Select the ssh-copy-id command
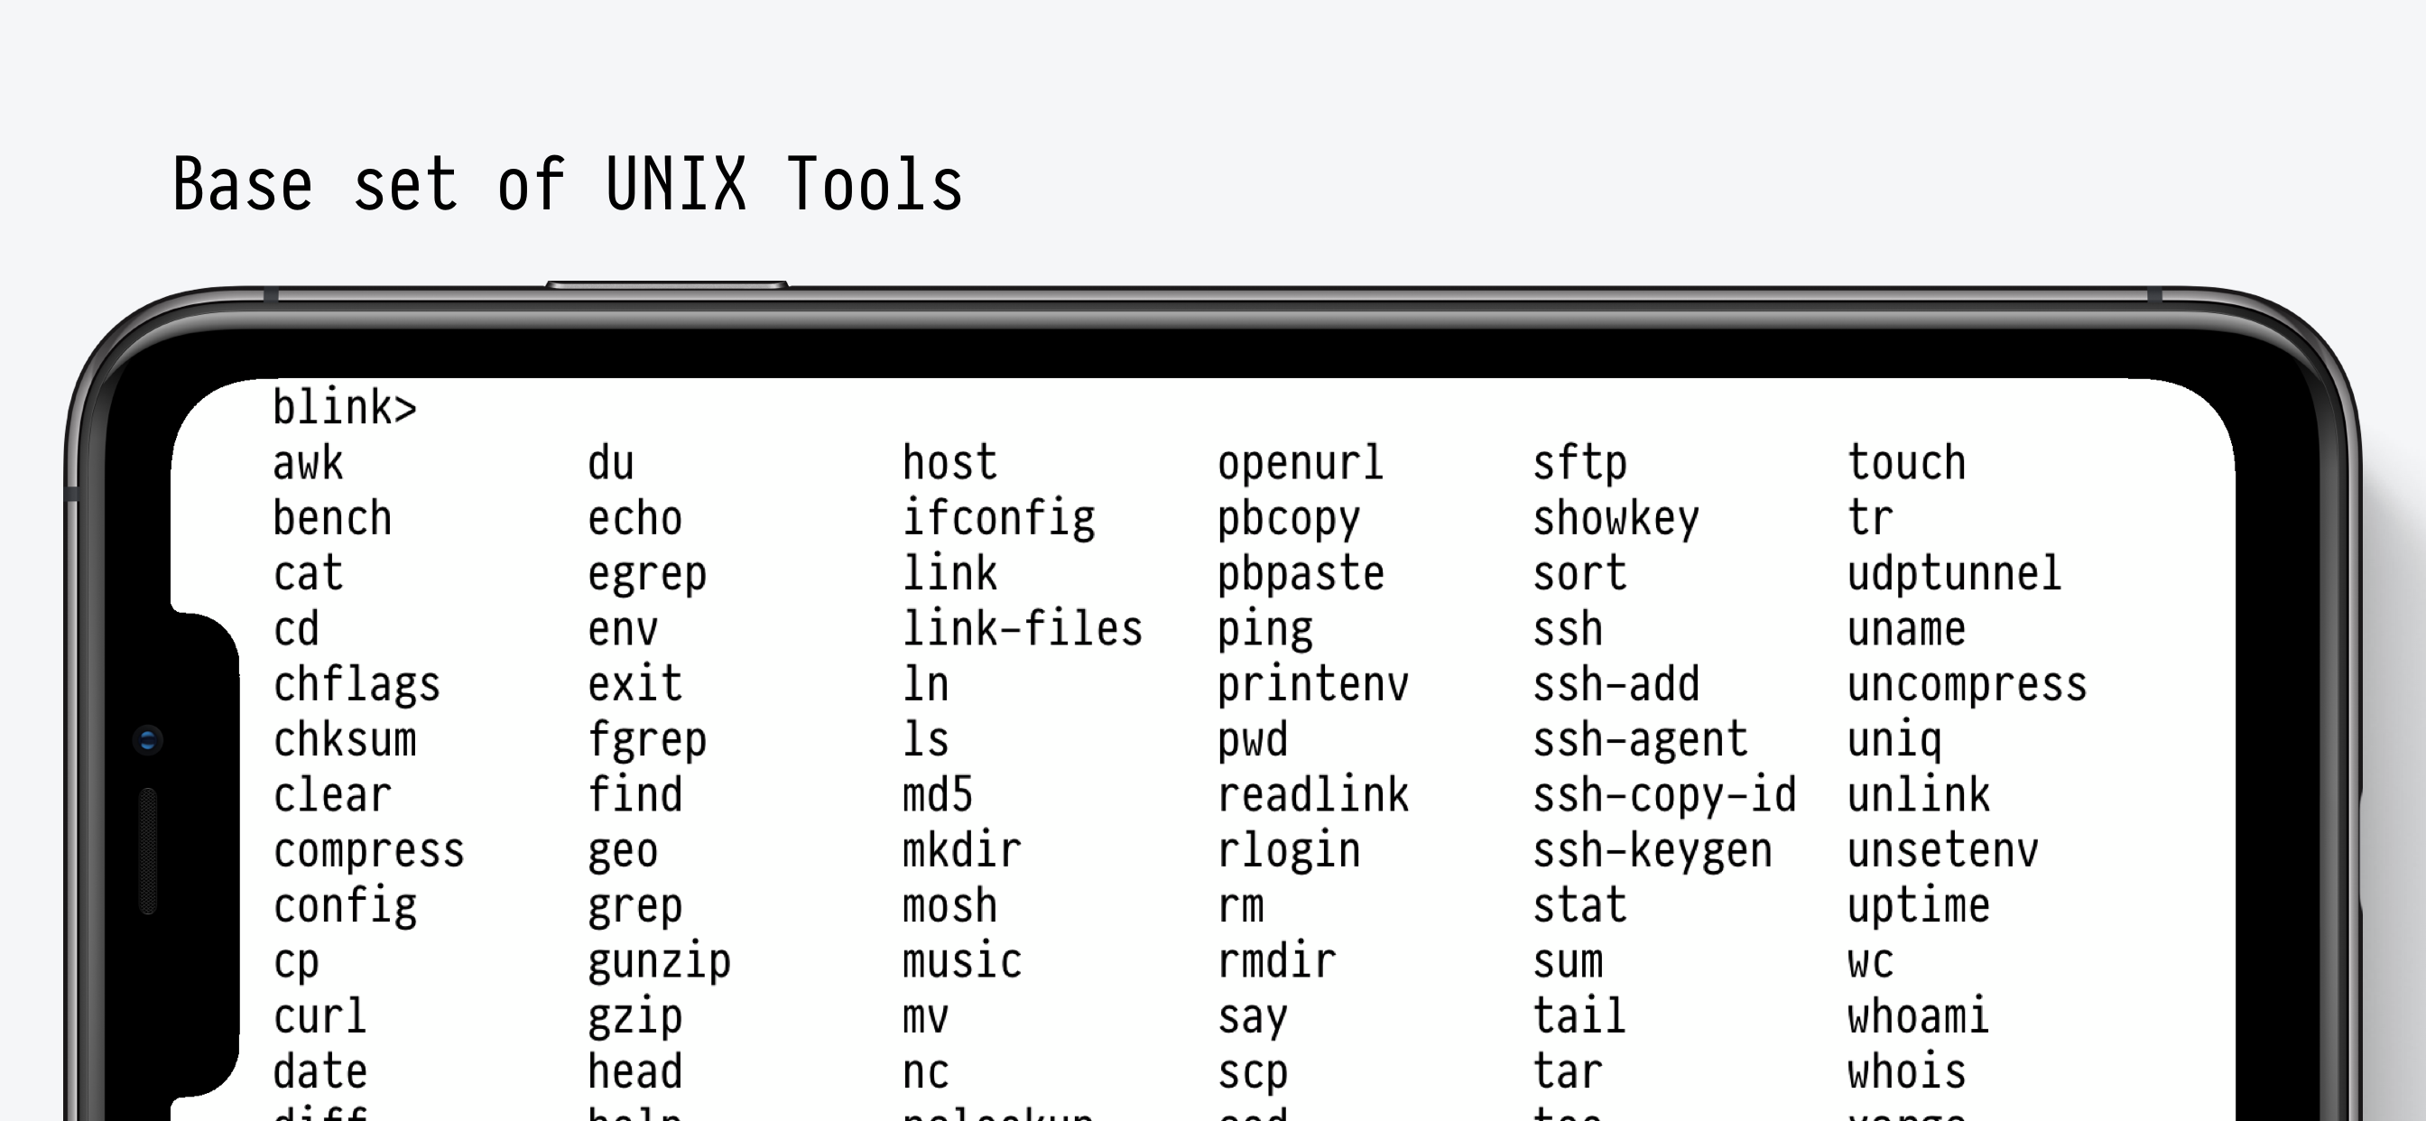The image size is (2426, 1121). click(1663, 794)
